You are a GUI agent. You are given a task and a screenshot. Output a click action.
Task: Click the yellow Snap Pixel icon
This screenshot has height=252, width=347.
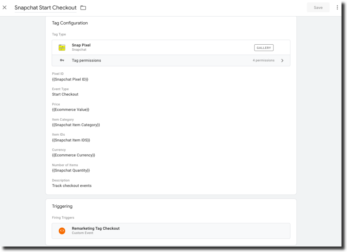[62, 47]
